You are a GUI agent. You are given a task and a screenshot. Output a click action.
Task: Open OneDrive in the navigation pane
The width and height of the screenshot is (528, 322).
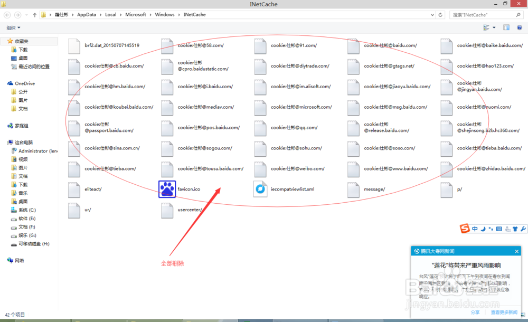25,83
